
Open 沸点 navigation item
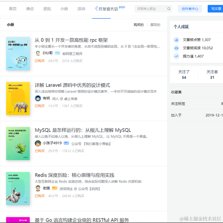30,9
